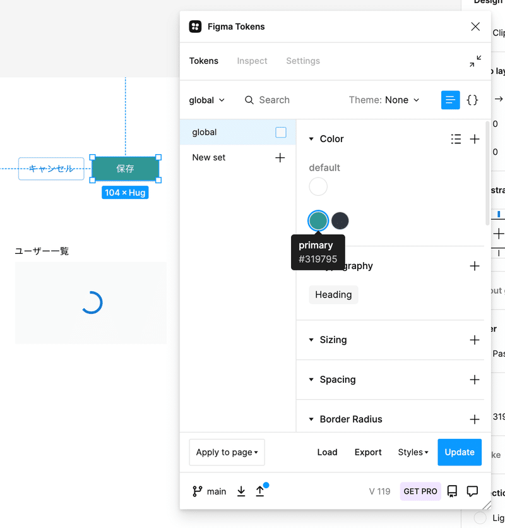This screenshot has height=528, width=505.
Task: Open the main branch selector
Action: coord(209,491)
